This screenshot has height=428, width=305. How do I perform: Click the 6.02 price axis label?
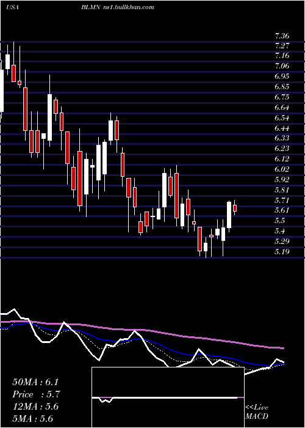point(282,169)
